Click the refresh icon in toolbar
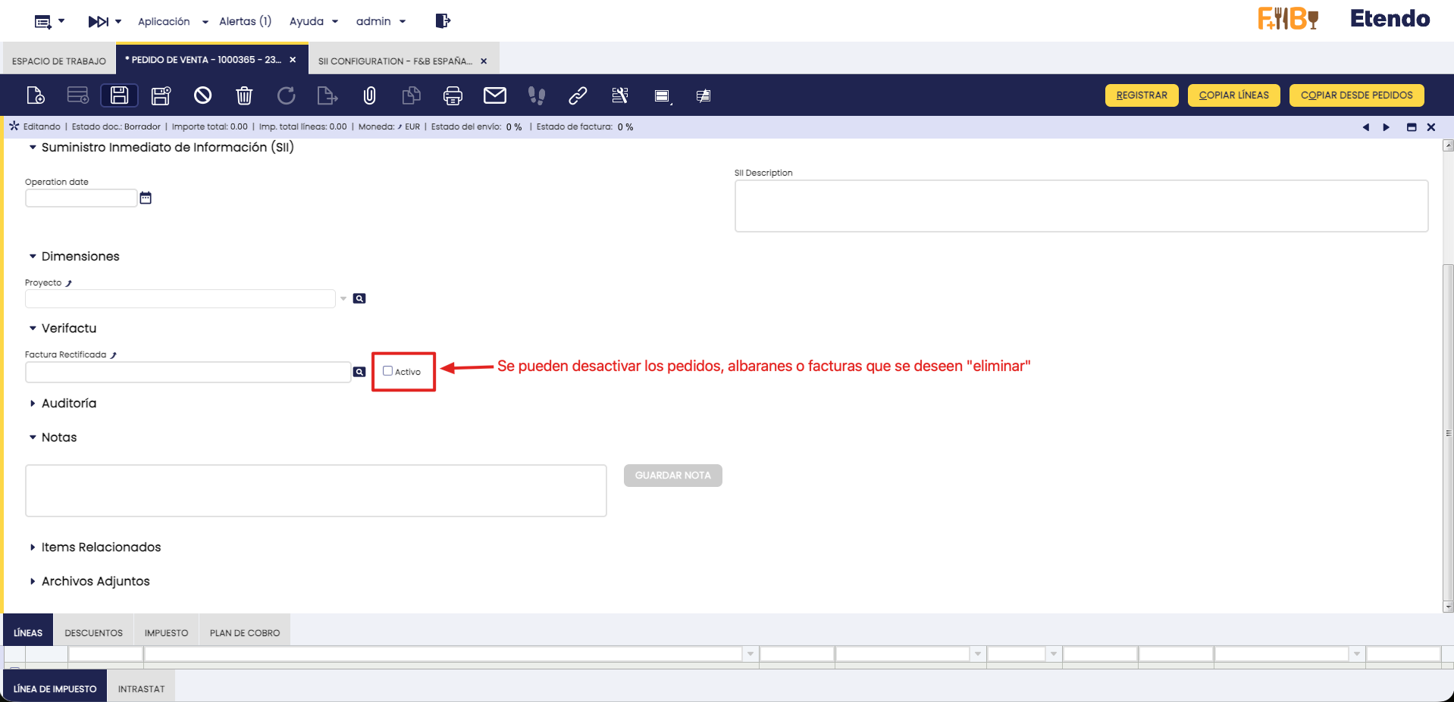The image size is (1454, 702). (x=286, y=95)
